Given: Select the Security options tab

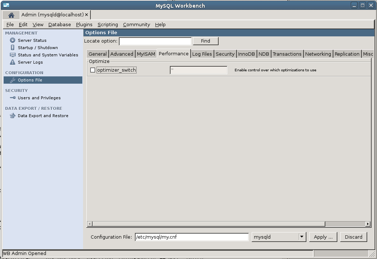Looking at the screenshot, I should tap(225, 54).
